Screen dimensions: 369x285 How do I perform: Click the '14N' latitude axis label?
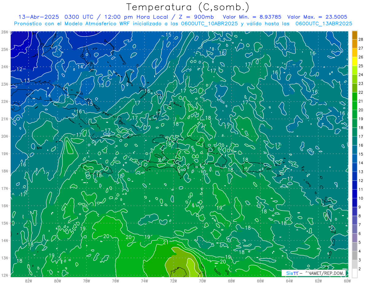coord(4,240)
